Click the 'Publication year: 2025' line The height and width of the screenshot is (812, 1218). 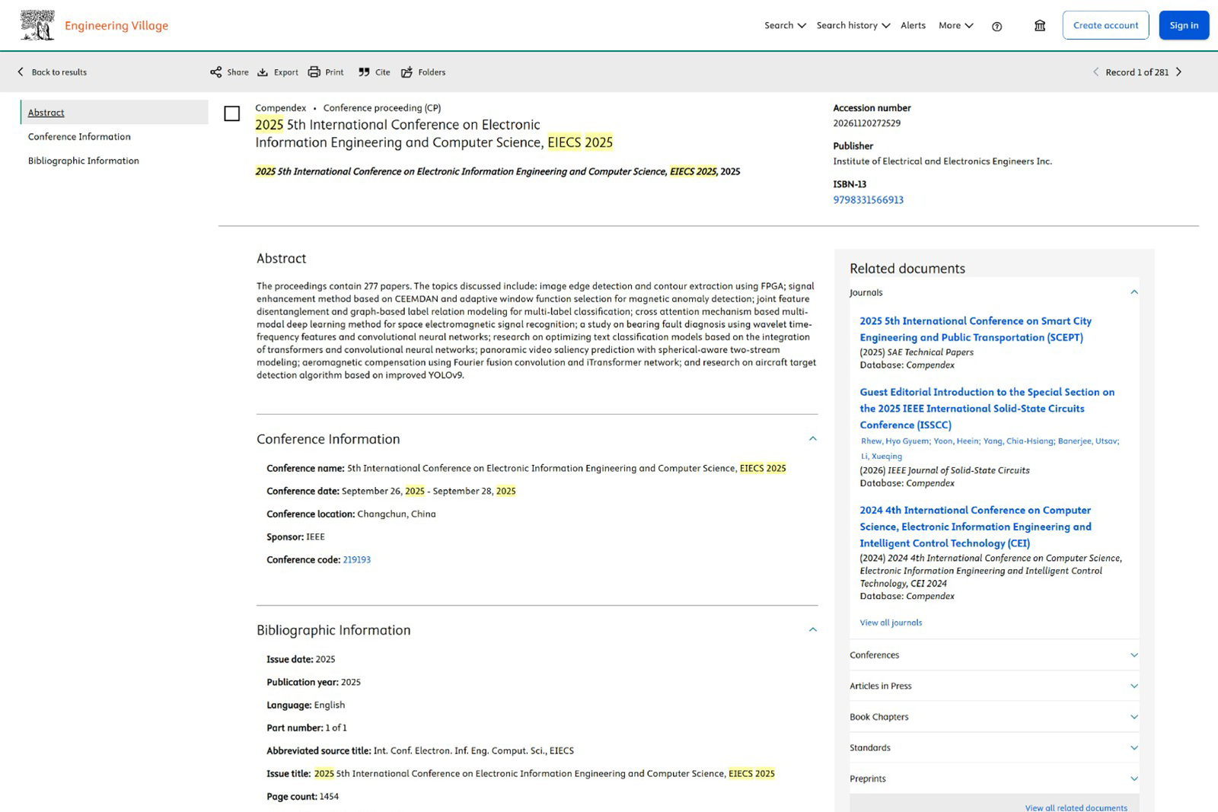click(x=314, y=683)
